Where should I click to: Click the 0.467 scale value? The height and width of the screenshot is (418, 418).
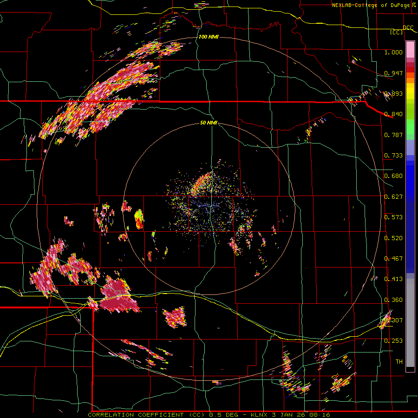(393, 259)
